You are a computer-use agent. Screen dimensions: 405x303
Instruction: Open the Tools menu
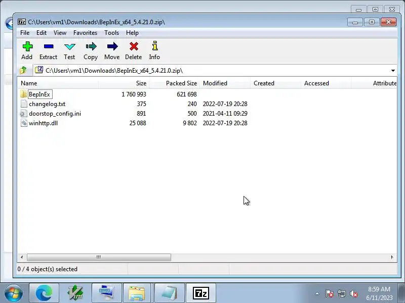click(x=111, y=33)
